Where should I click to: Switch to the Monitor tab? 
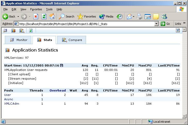click(x=18, y=40)
